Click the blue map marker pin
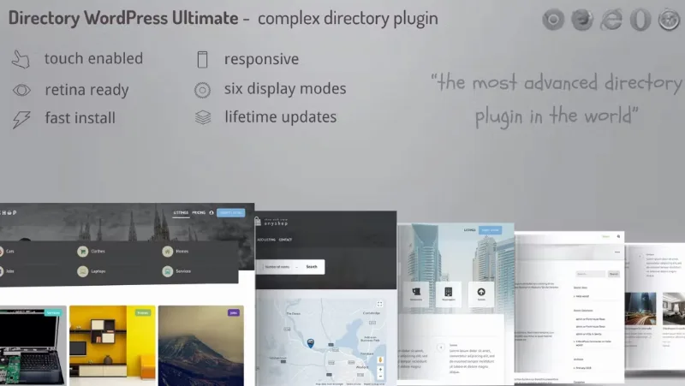 [x=311, y=343]
